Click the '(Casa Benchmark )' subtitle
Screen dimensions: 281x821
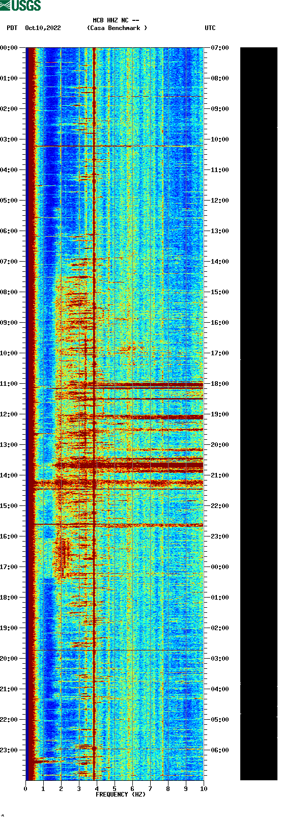click(117, 28)
